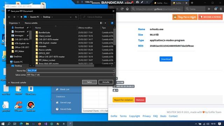
Task: Expand the address path history dropdown
Action: coord(71,17)
